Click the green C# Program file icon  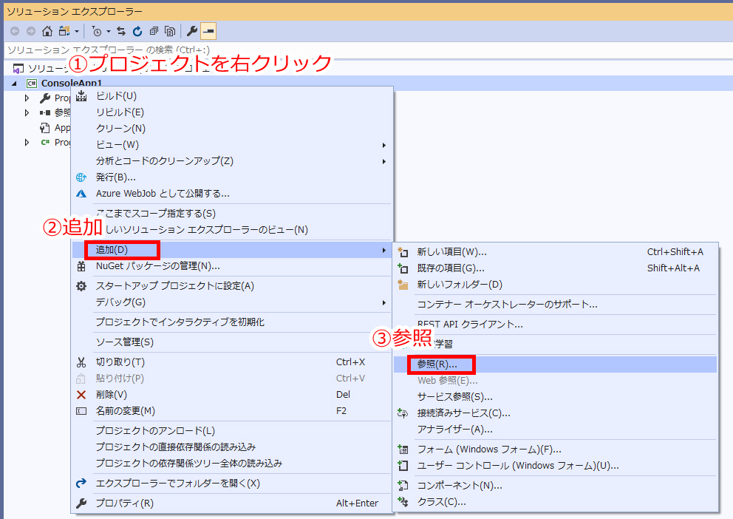click(45, 142)
